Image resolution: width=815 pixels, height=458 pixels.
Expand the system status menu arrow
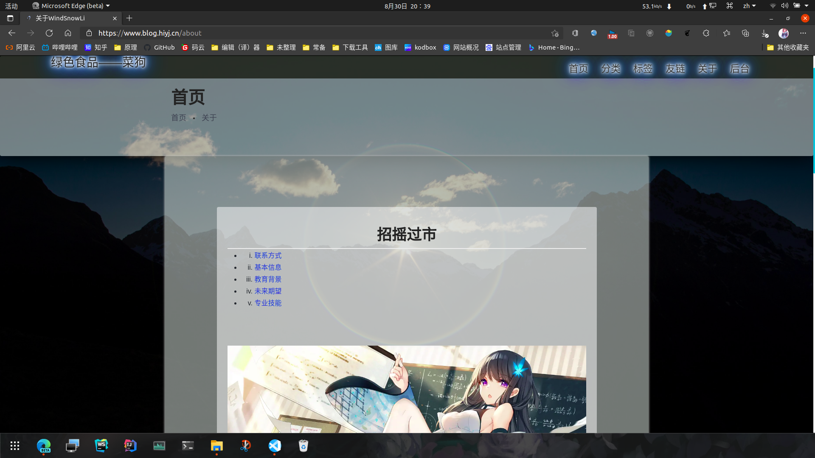[x=807, y=6]
